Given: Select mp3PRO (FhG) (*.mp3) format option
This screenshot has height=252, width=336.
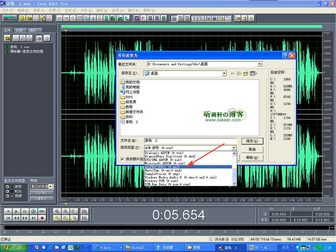Looking at the screenshot, I should tap(188, 167).
